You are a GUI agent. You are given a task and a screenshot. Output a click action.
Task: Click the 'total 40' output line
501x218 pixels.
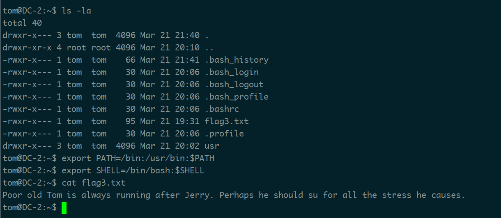coord(22,23)
